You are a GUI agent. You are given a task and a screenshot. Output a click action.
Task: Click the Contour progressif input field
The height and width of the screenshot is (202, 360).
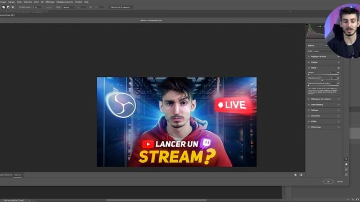37,7
